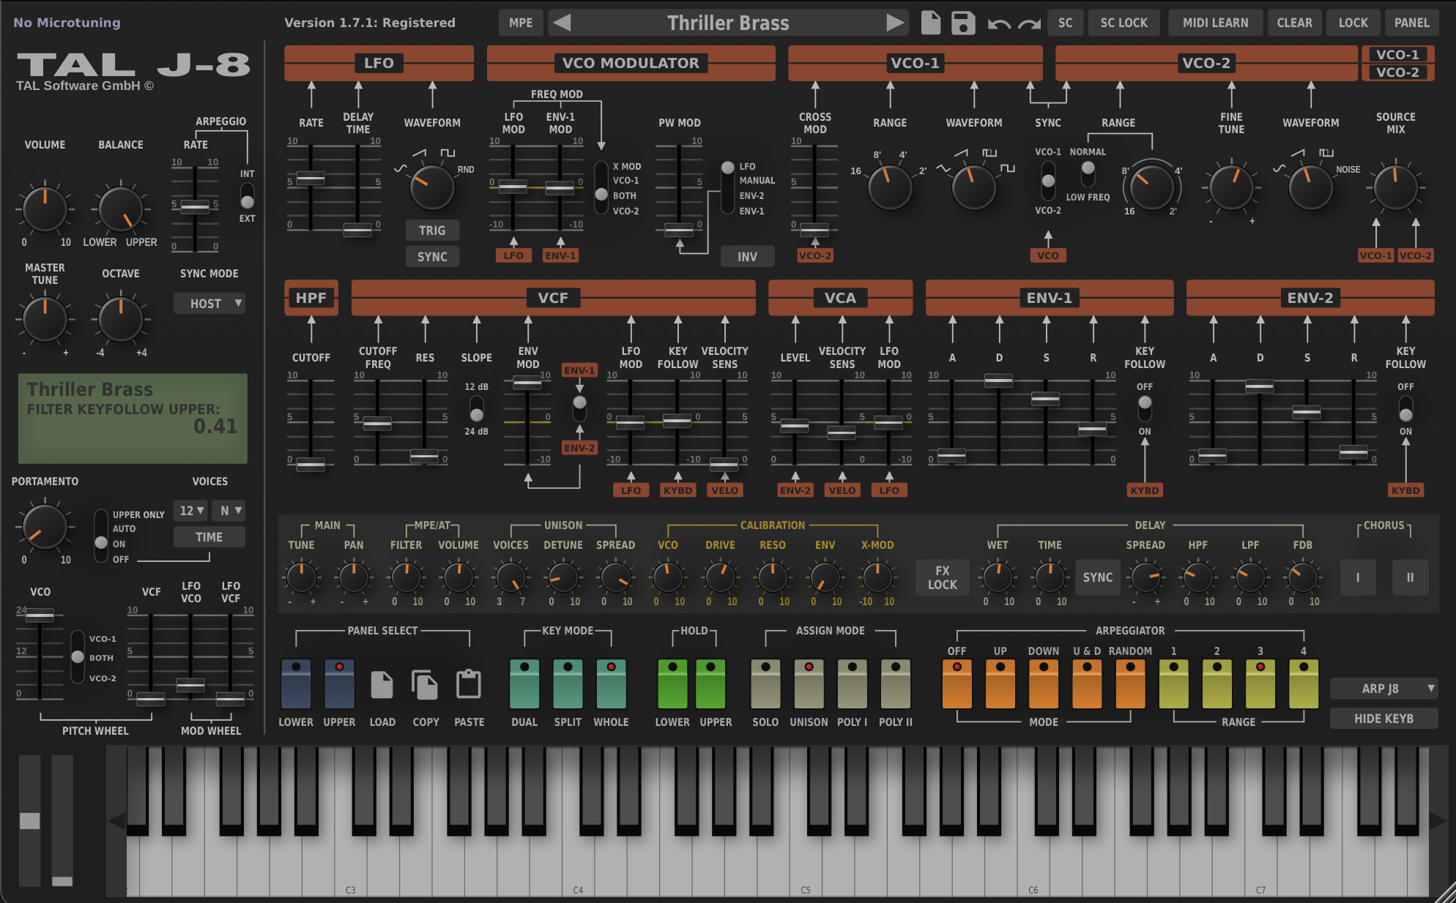Enable Chorus I
The height and width of the screenshot is (903, 1456).
coord(1357,577)
